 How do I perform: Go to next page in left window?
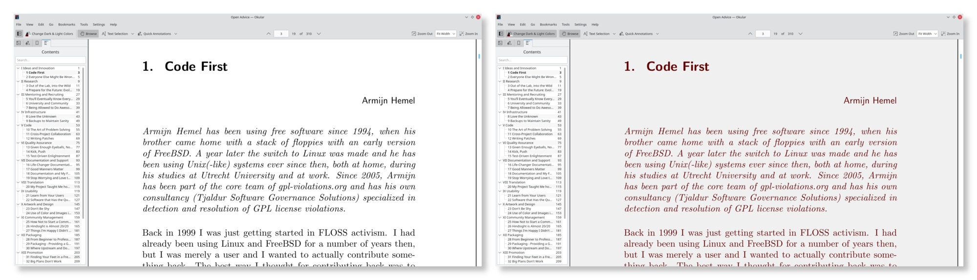[x=319, y=34]
